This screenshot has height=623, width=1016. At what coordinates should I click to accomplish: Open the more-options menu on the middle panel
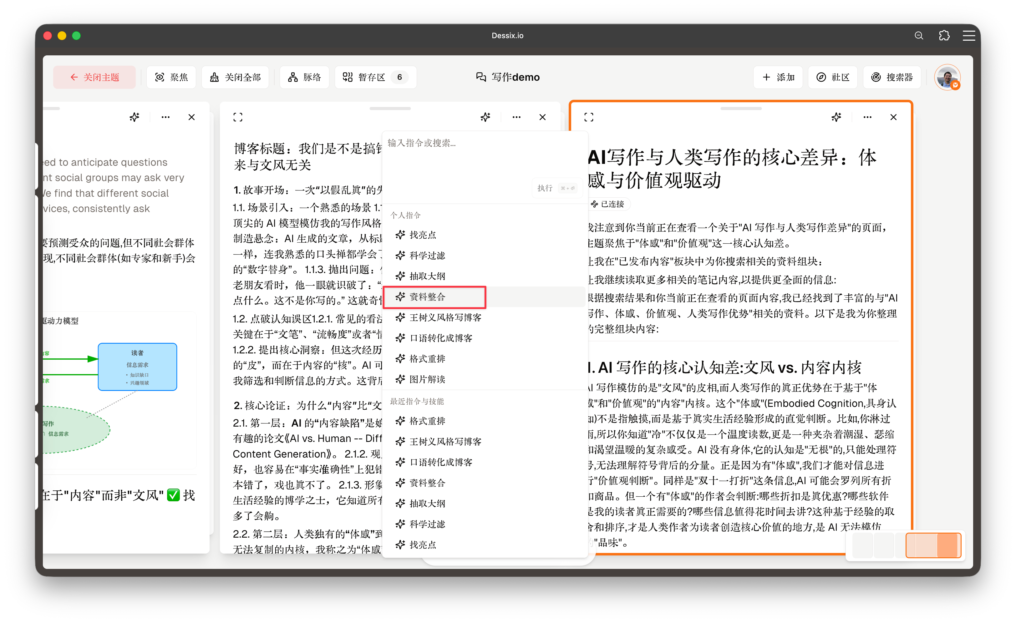[516, 117]
